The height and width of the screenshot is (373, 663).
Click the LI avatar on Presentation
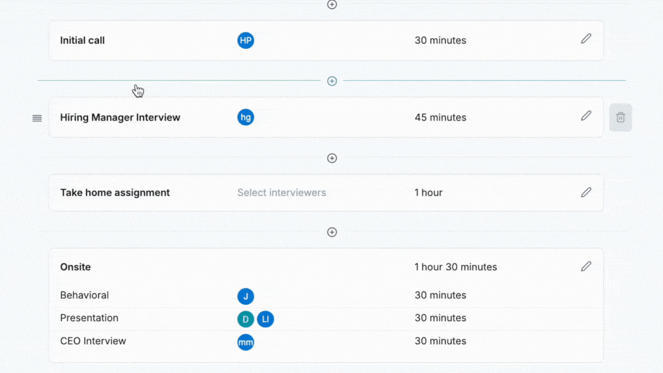pos(265,319)
